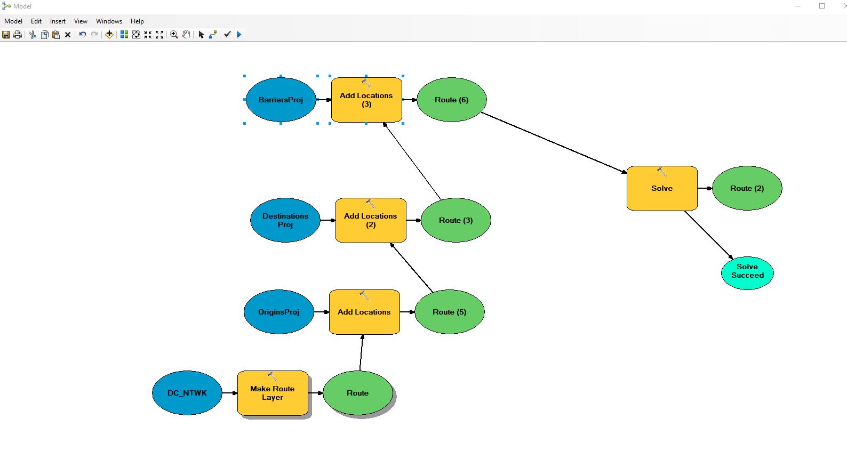The width and height of the screenshot is (847, 475).
Task: Apply Auto Layout to the diagram
Action: [124, 35]
